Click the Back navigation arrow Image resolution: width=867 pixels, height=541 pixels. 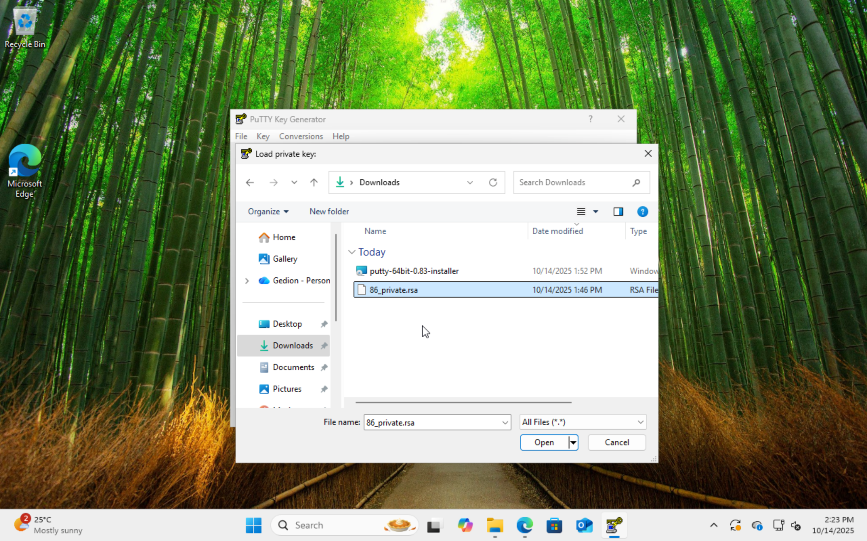tap(250, 182)
